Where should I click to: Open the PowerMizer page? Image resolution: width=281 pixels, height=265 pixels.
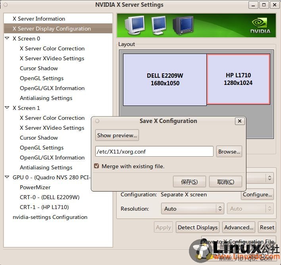coord(35,187)
